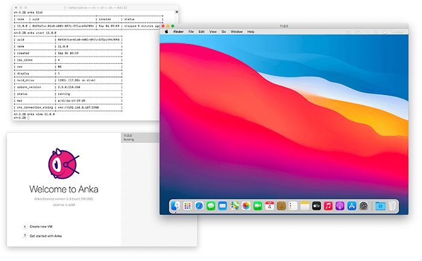The width and height of the screenshot is (422, 261).
Task: Minimize the 11.0.0 VM window
Action: pyautogui.click(x=168, y=26)
